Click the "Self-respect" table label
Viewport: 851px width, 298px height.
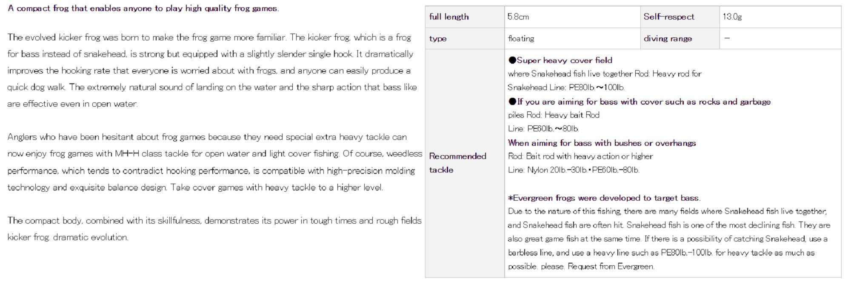point(668,17)
